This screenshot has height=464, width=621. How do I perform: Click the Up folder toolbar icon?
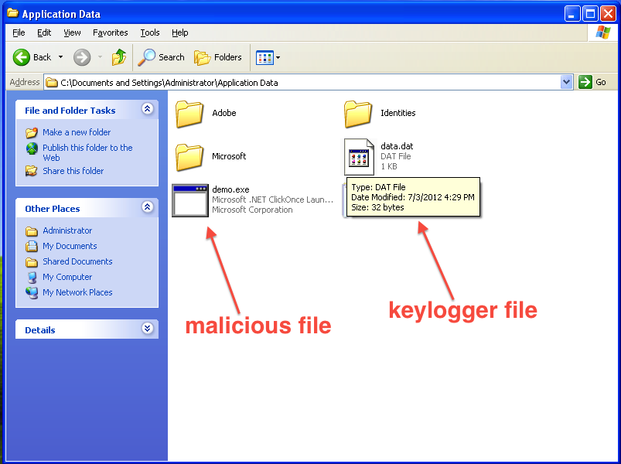tap(118, 57)
